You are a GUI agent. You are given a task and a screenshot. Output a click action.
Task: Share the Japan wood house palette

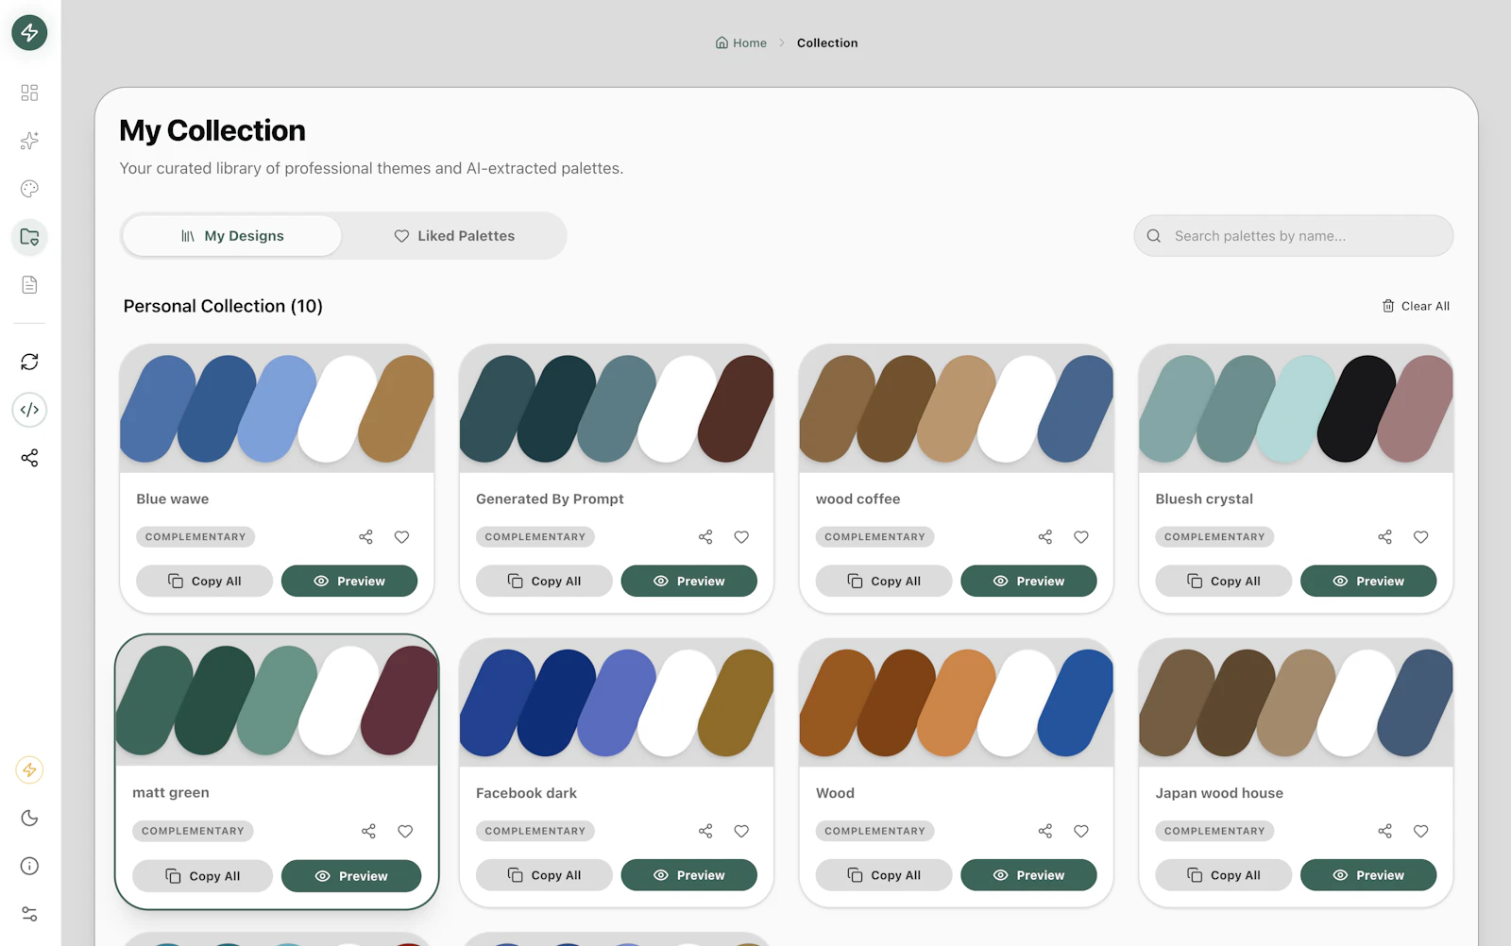coord(1385,832)
